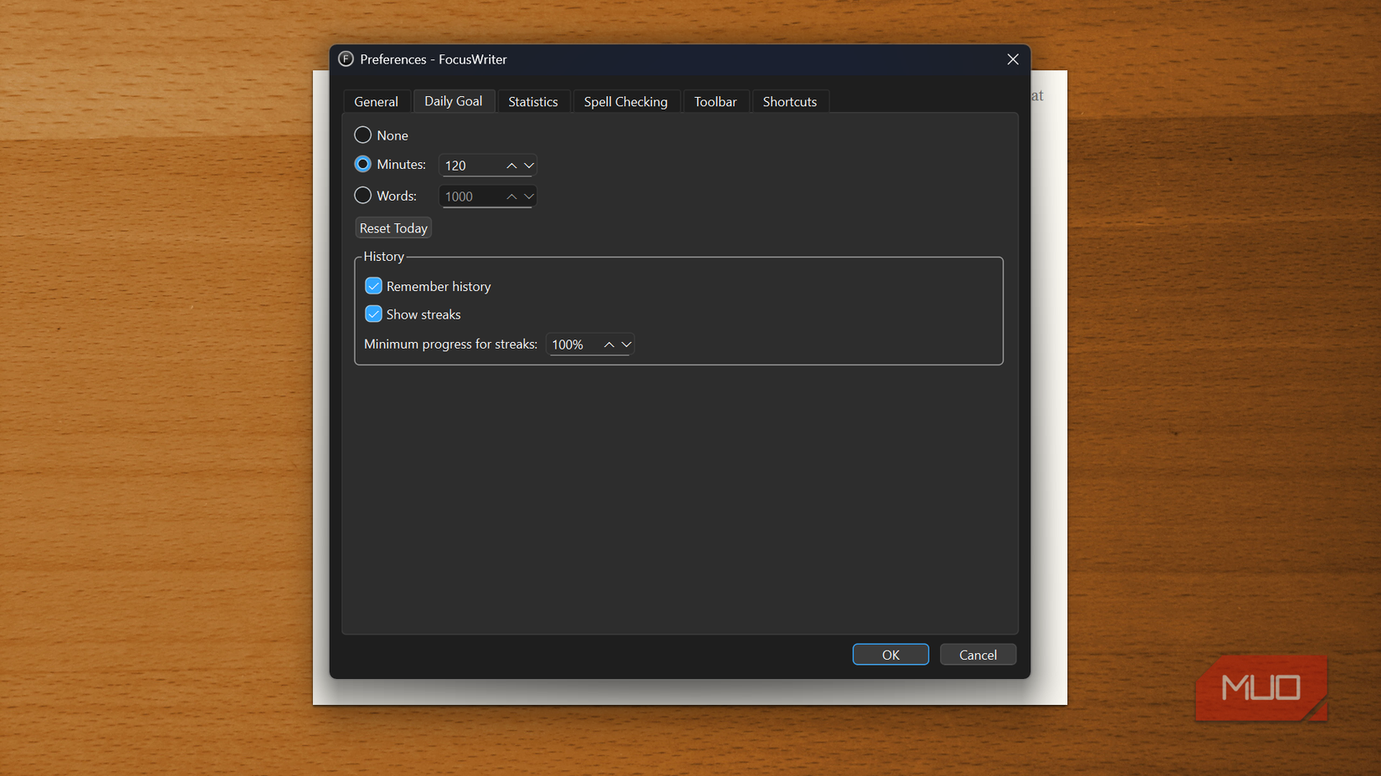This screenshot has height=776, width=1381.
Task: Switch to the General tab
Action: point(377,100)
